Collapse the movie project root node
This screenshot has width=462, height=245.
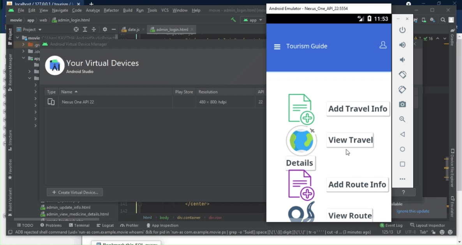(18, 38)
